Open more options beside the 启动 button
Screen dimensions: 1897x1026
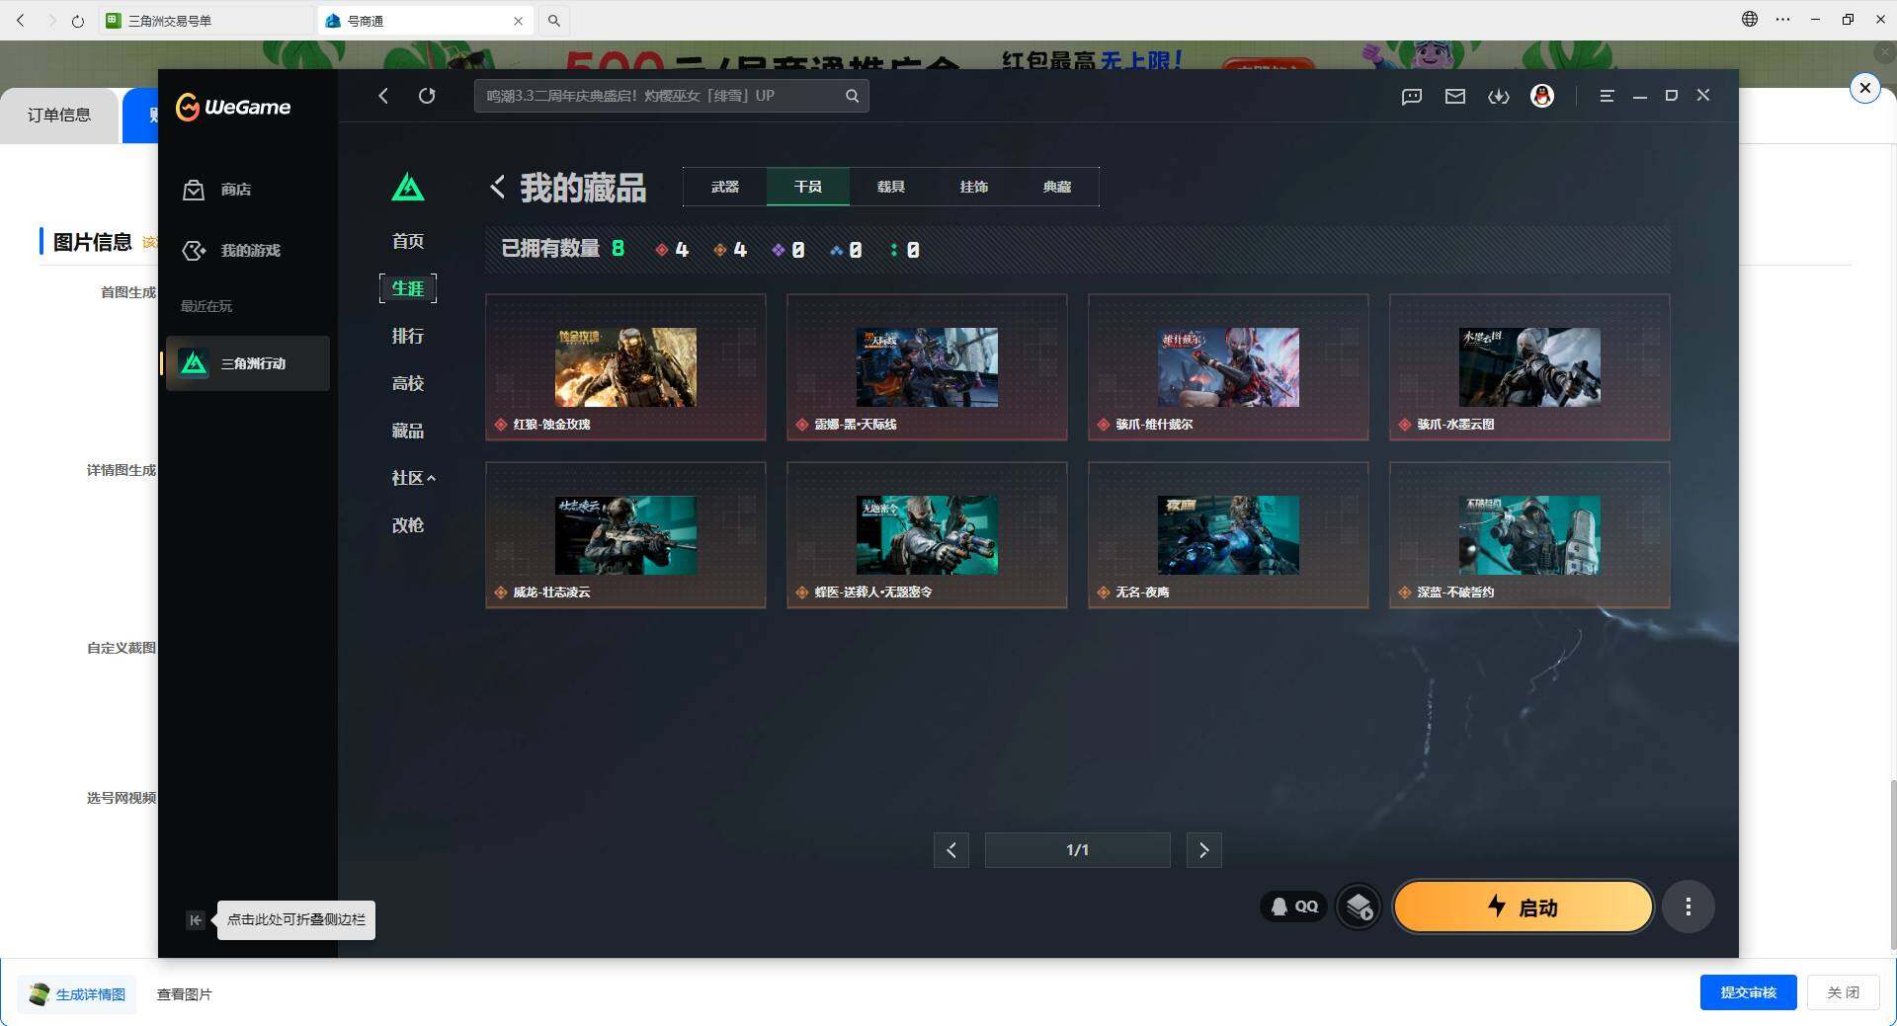click(x=1689, y=907)
